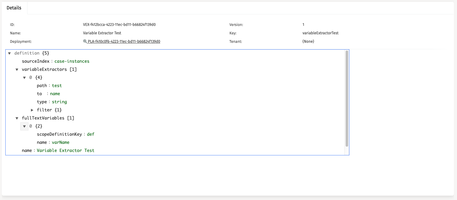The width and height of the screenshot is (457, 200).
Task: Click the path value "test"
Action: 57,86
